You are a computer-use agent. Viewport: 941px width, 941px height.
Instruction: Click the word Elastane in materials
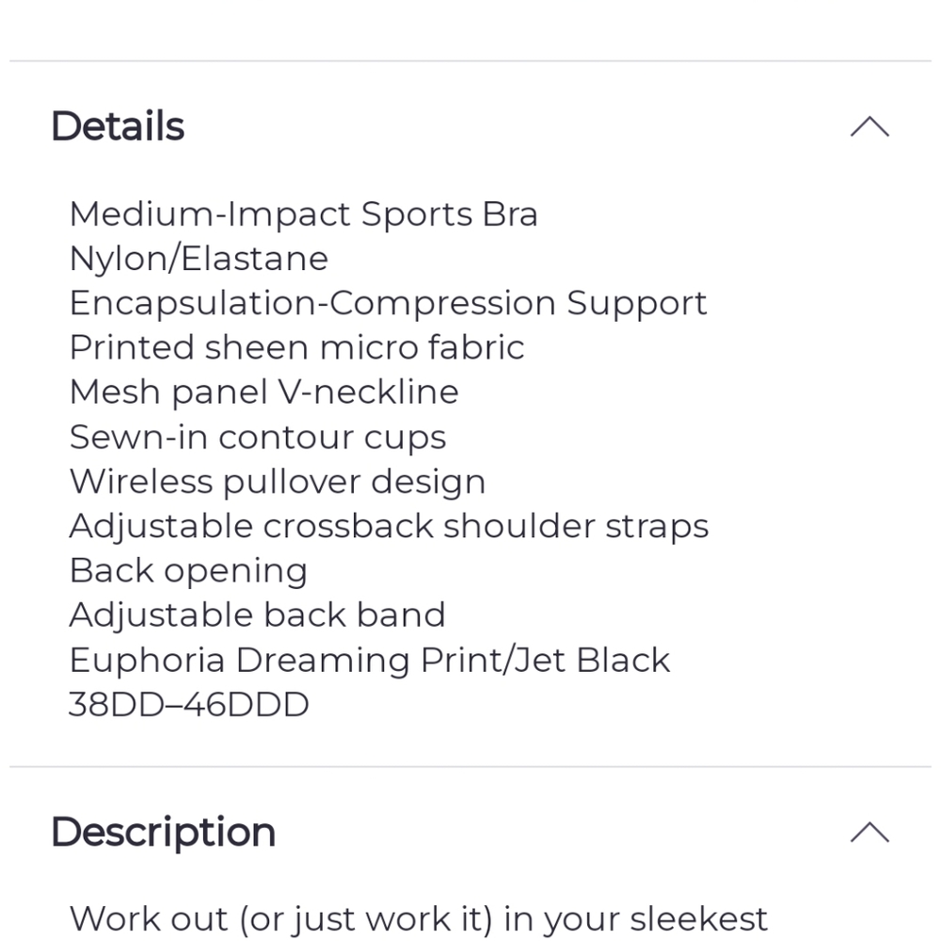coord(254,259)
